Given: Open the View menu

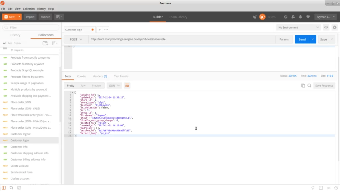Looking at the screenshot, I should point(18,9).
